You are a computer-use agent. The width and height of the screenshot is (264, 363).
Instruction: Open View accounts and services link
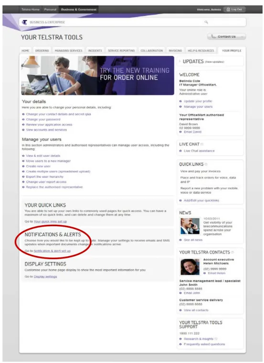pyautogui.click(x=46, y=130)
